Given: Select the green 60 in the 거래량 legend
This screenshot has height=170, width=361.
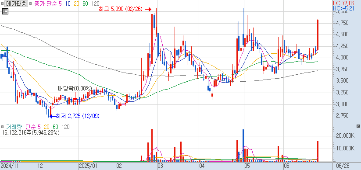Looking at the screenshot, I should [55, 127].
